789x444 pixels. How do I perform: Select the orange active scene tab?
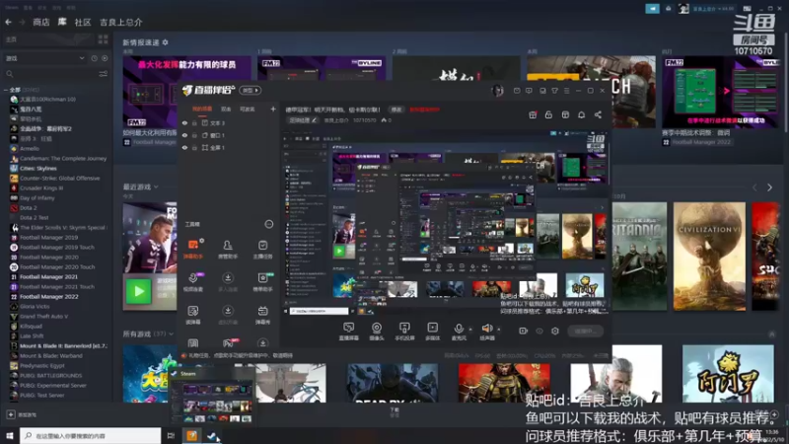point(202,109)
